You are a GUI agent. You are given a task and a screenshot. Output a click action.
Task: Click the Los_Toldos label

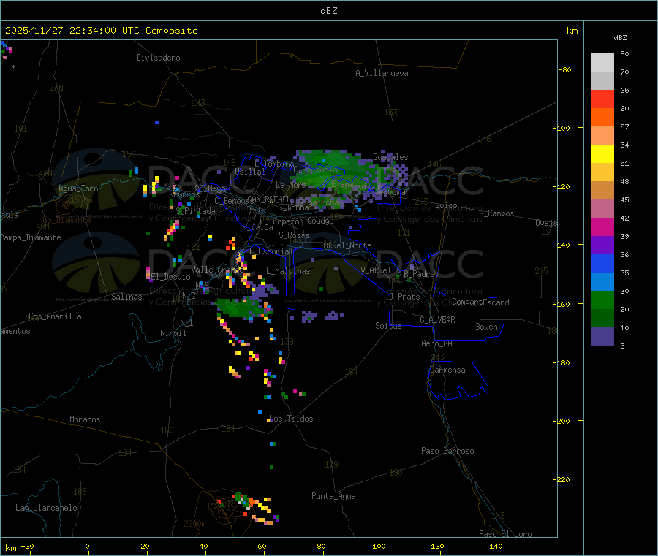[291, 419]
